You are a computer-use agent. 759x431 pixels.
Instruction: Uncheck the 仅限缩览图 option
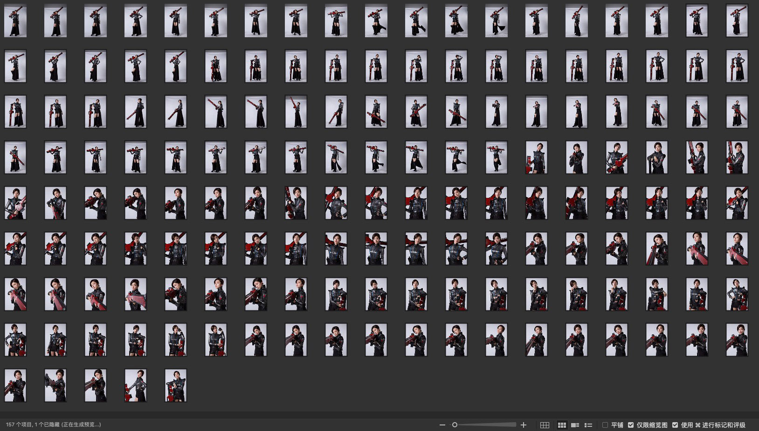click(631, 425)
